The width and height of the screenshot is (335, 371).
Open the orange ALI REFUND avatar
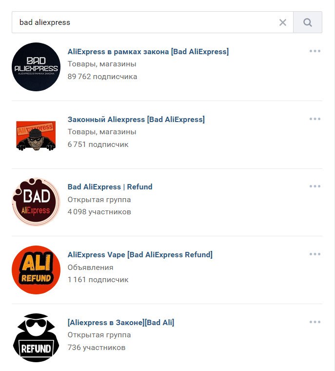click(x=36, y=270)
